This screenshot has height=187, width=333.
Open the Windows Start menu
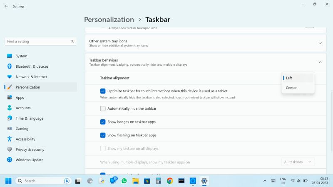tap(8, 181)
